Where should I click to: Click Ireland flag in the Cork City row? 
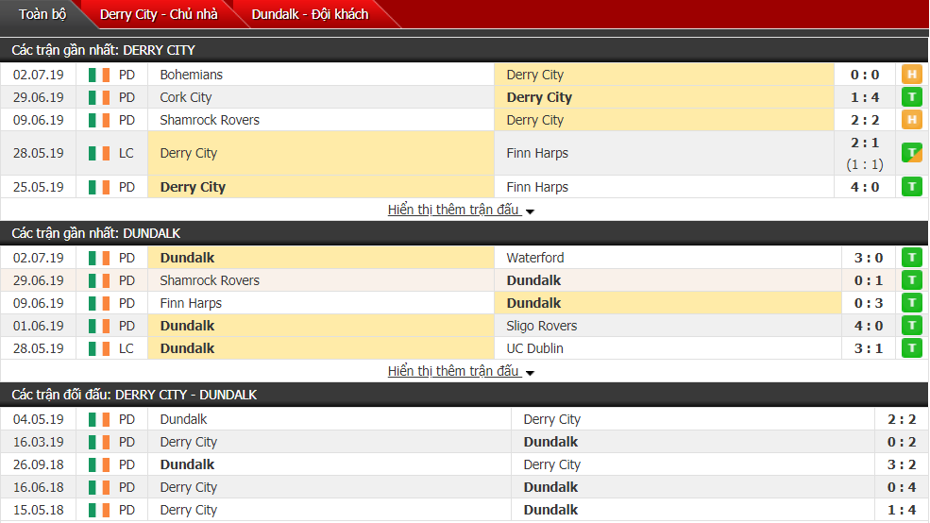point(99,98)
